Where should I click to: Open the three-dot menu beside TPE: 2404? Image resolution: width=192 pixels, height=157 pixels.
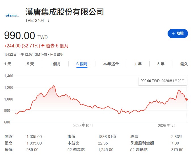pos(48,20)
